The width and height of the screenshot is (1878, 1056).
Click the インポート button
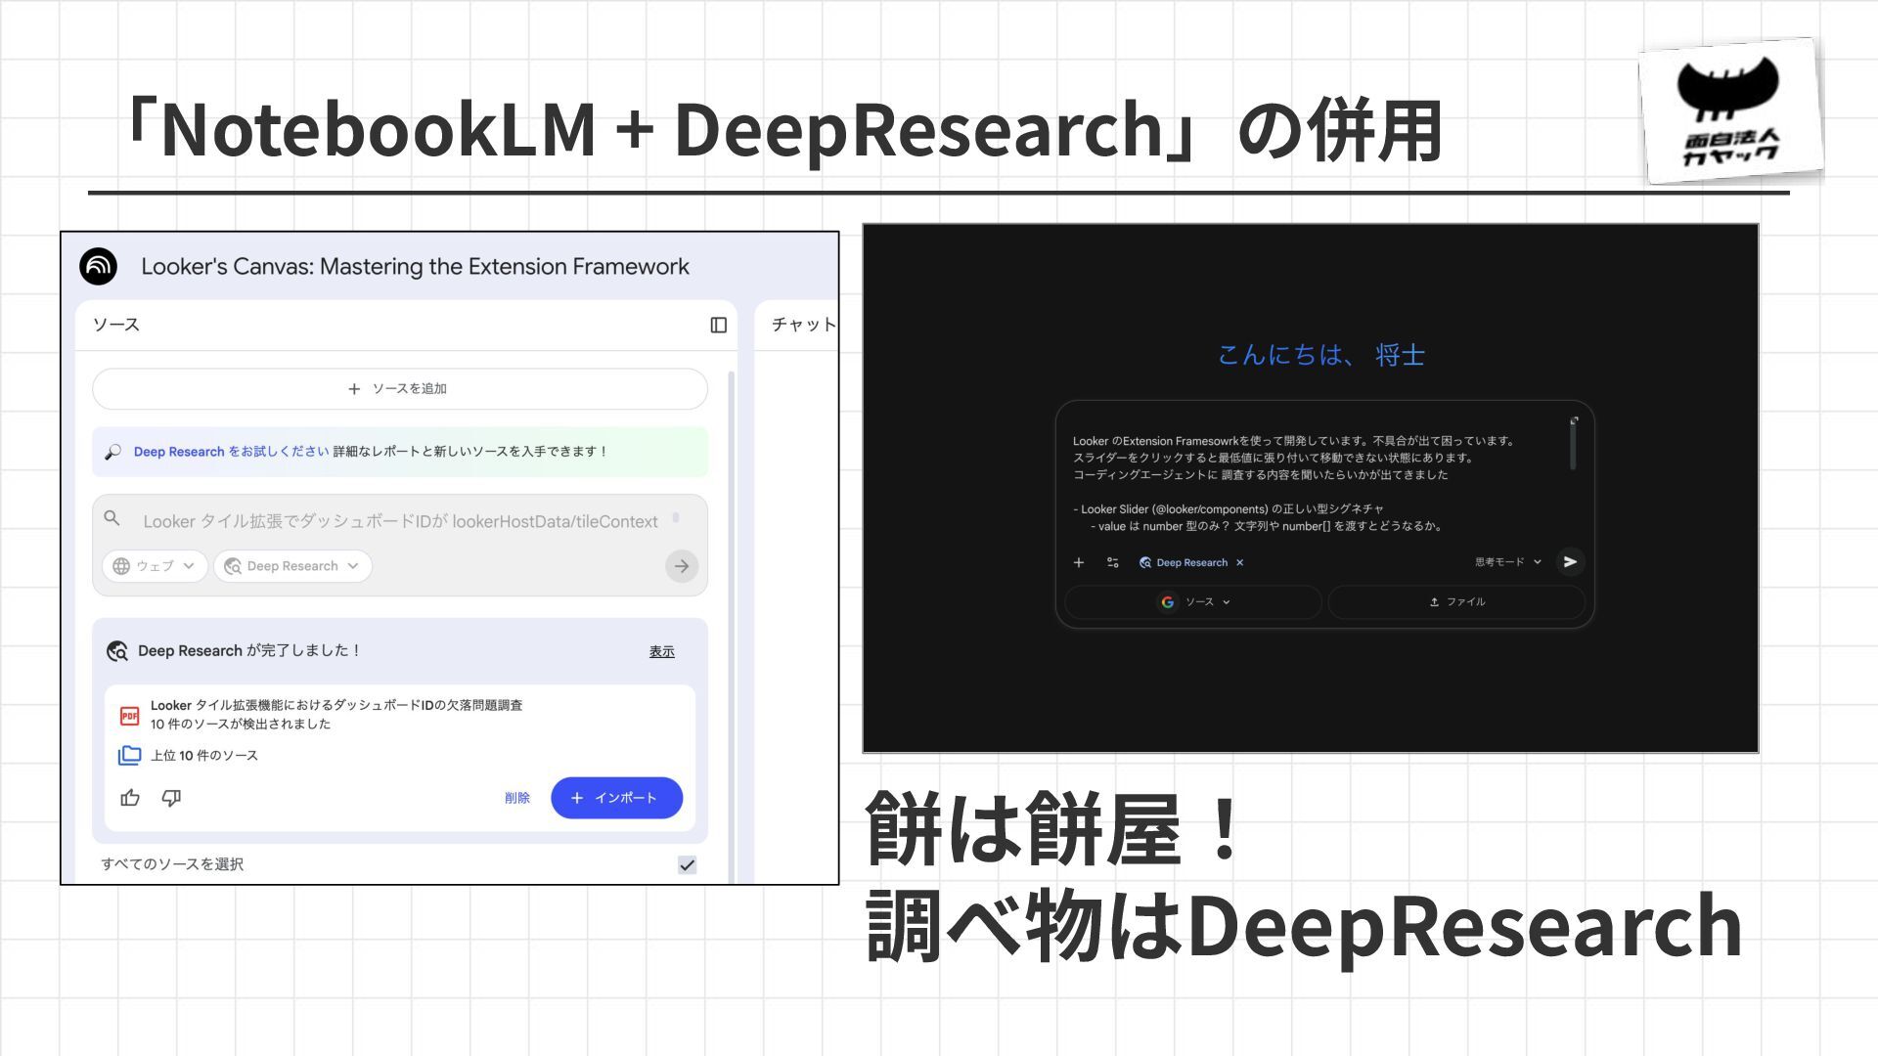point(616,798)
